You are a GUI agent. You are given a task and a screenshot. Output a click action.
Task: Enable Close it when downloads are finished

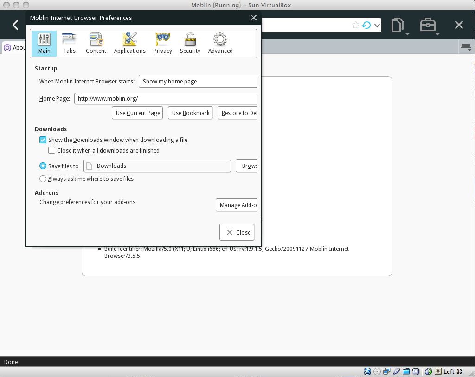point(52,151)
